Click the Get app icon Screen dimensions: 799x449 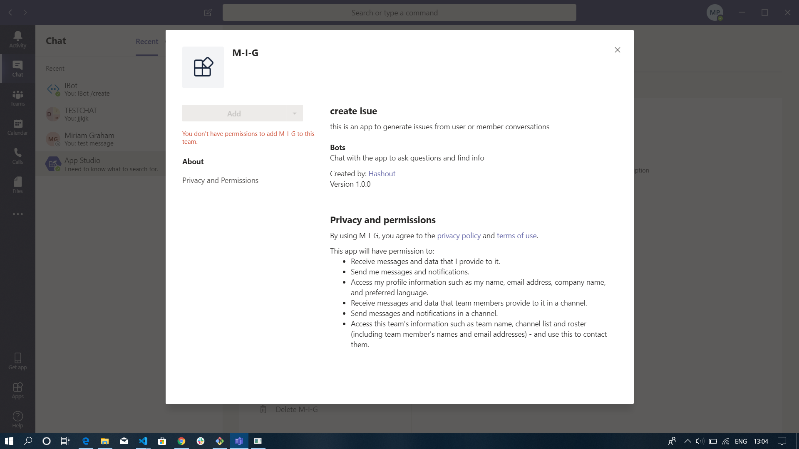[17, 360]
